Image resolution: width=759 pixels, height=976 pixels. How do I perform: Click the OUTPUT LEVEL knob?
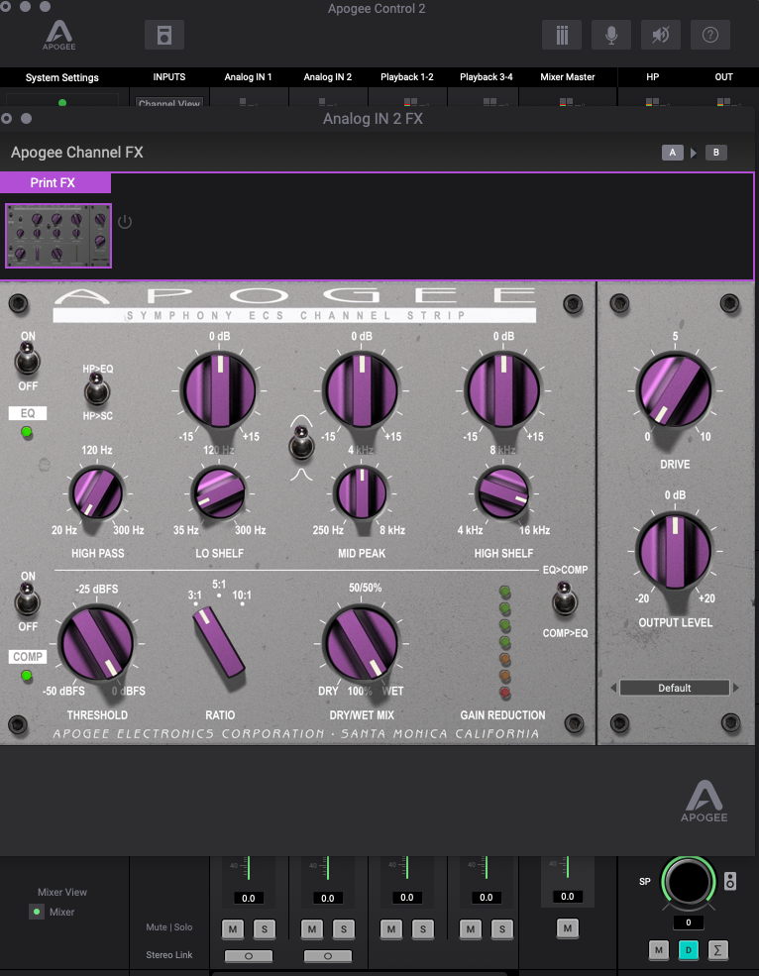[675, 551]
